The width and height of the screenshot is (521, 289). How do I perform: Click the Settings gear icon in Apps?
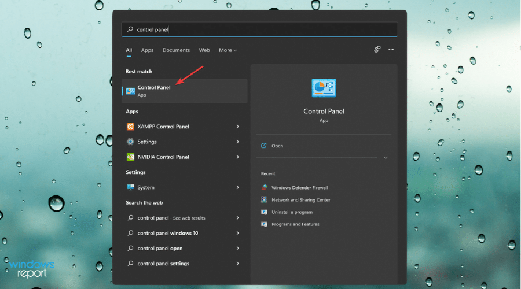pos(130,142)
